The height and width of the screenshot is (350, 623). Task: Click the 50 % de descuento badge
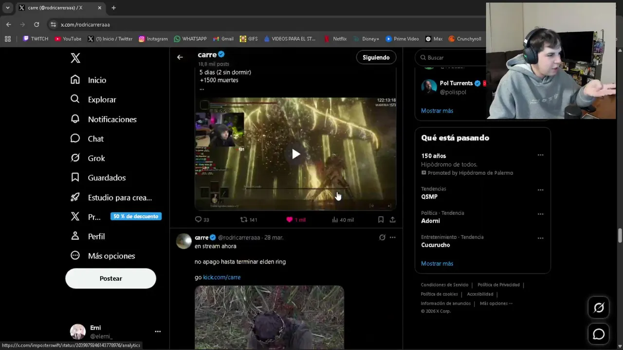click(x=136, y=216)
